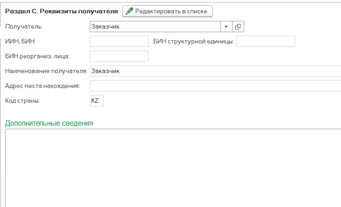Select the БИН реорганиз. лица input box
This screenshot has width=341, height=207.
(119, 56)
